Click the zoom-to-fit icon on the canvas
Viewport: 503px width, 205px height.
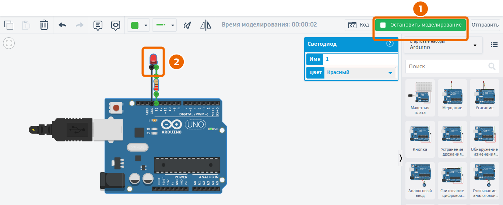click(8, 43)
